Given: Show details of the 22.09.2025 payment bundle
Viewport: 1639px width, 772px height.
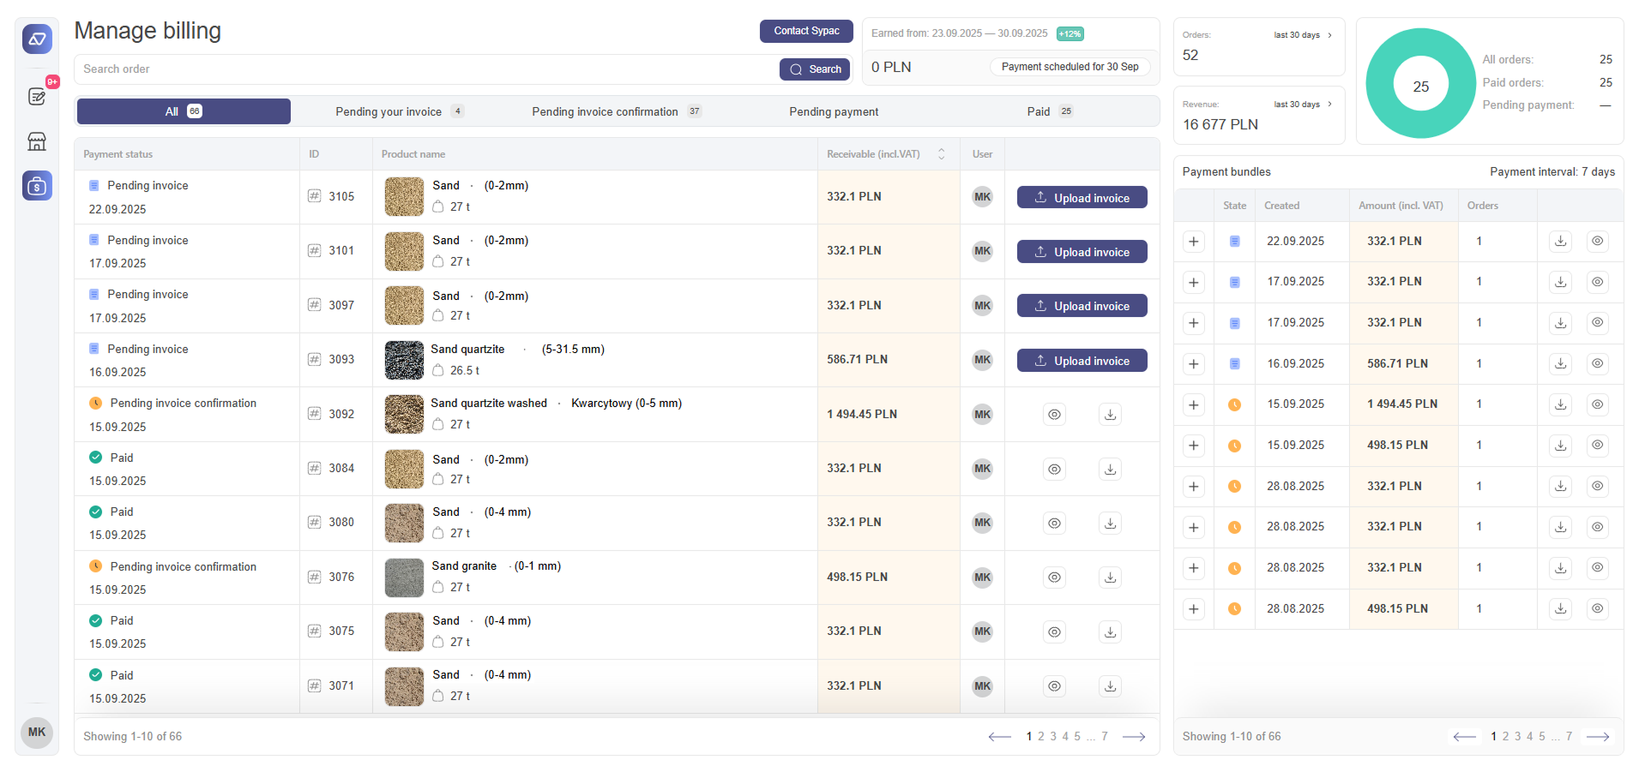Looking at the screenshot, I should [1597, 242].
